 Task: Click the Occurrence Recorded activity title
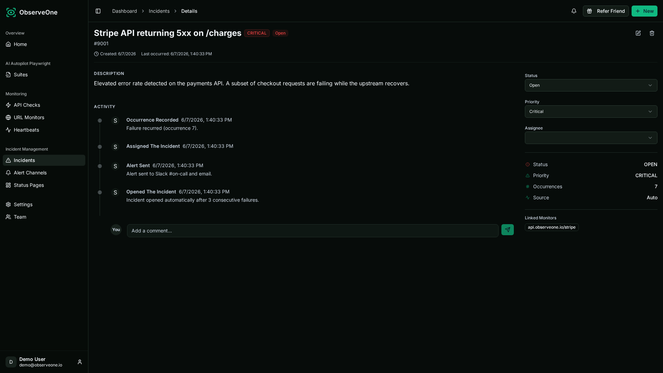[x=152, y=120]
